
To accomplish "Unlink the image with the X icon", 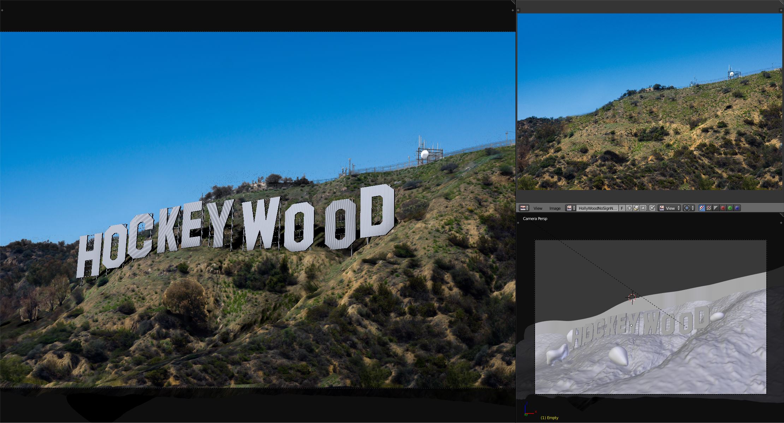I will (643, 208).
